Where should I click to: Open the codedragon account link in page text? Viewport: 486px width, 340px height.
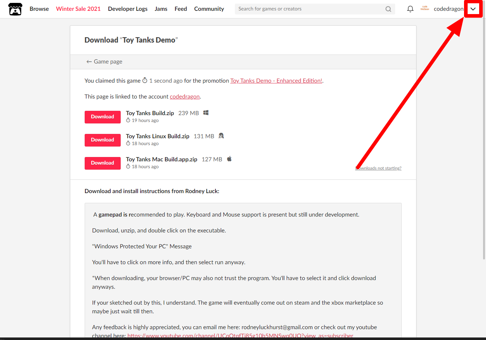(x=185, y=97)
